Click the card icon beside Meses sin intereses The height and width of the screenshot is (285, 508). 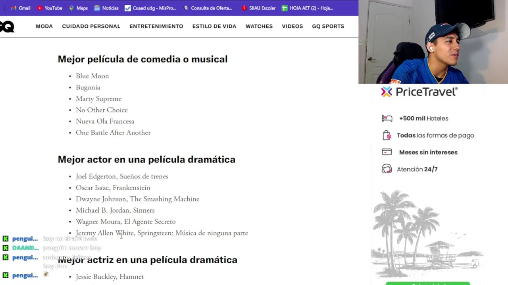[387, 152]
